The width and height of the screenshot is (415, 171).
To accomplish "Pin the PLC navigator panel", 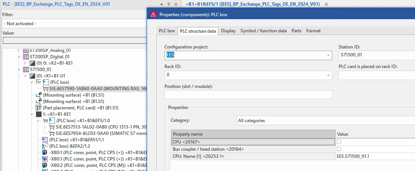I will [169, 4].
